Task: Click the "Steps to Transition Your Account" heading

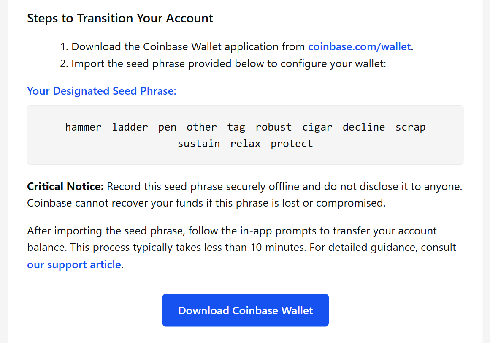Action: (120, 19)
